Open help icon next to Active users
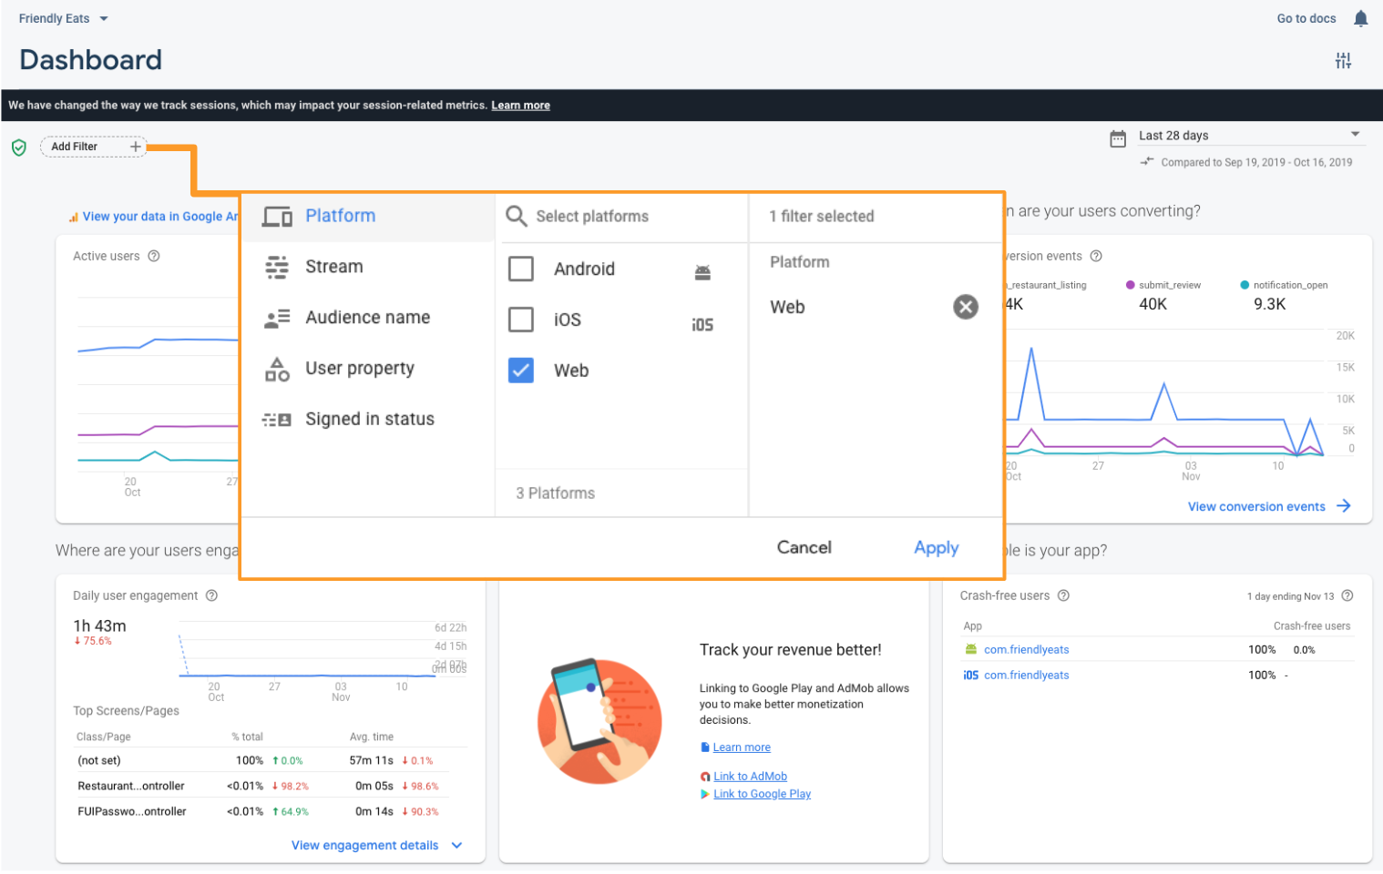1383x874 pixels. pos(154,256)
